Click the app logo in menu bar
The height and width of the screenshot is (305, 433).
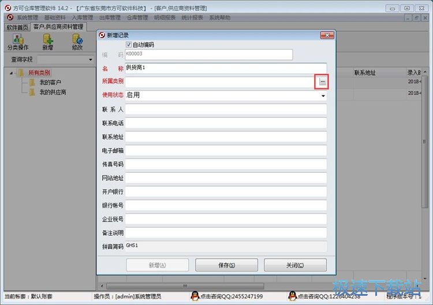[10, 17]
